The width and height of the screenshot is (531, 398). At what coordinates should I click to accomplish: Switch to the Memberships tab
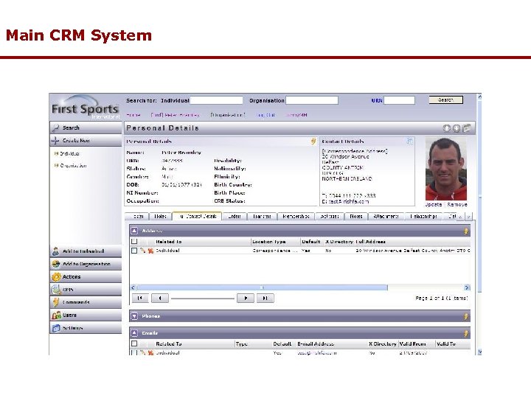click(296, 216)
